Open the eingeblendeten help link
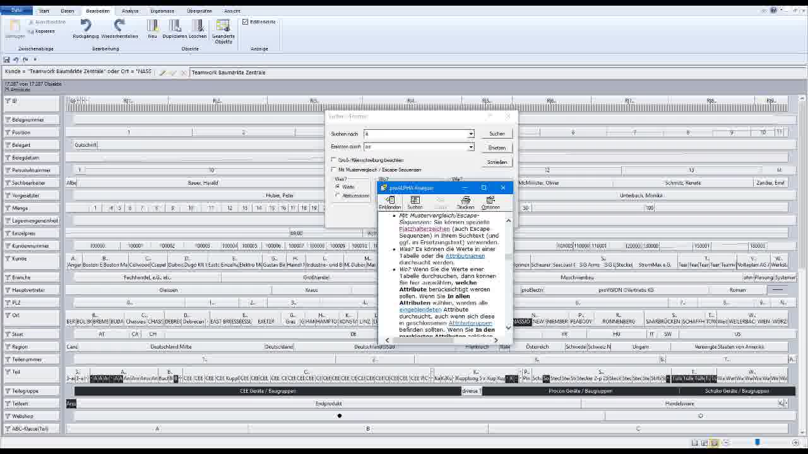 point(420,310)
